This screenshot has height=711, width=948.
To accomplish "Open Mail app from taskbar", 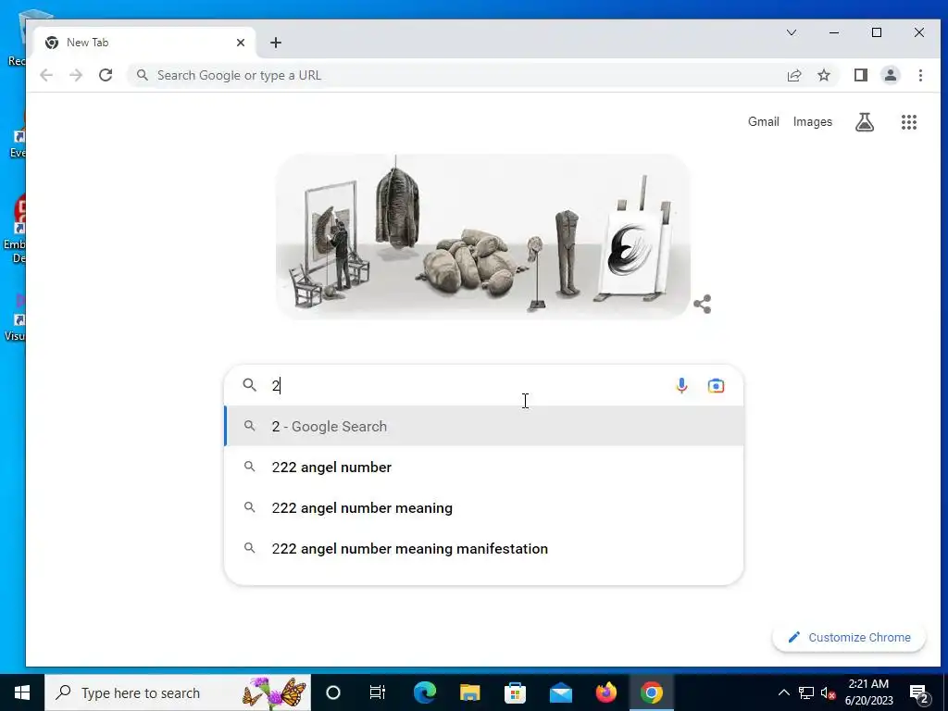I will (x=560, y=692).
